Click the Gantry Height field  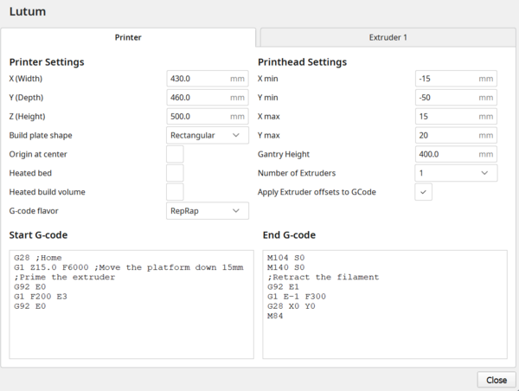(x=456, y=154)
